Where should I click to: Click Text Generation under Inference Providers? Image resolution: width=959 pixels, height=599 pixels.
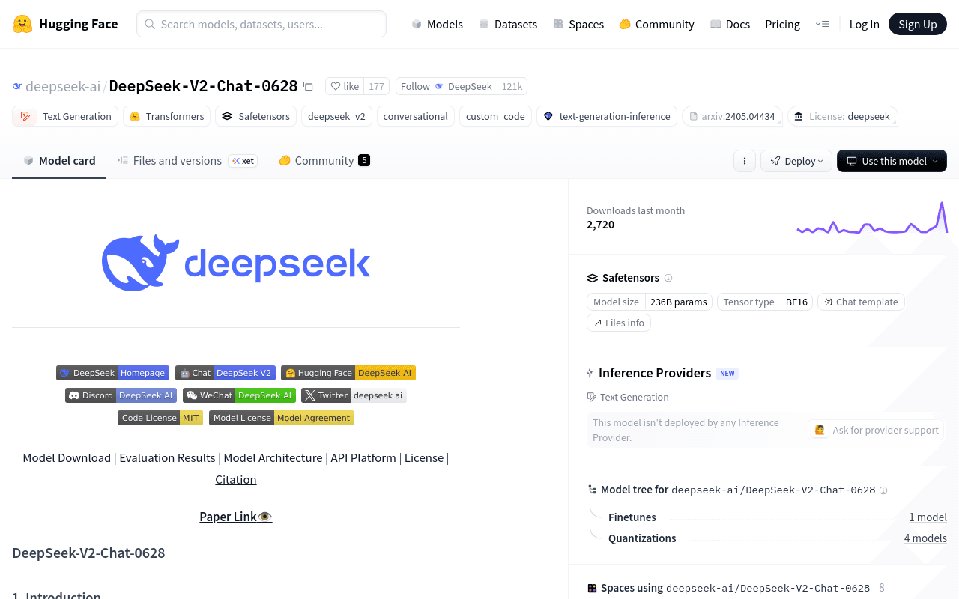628,397
